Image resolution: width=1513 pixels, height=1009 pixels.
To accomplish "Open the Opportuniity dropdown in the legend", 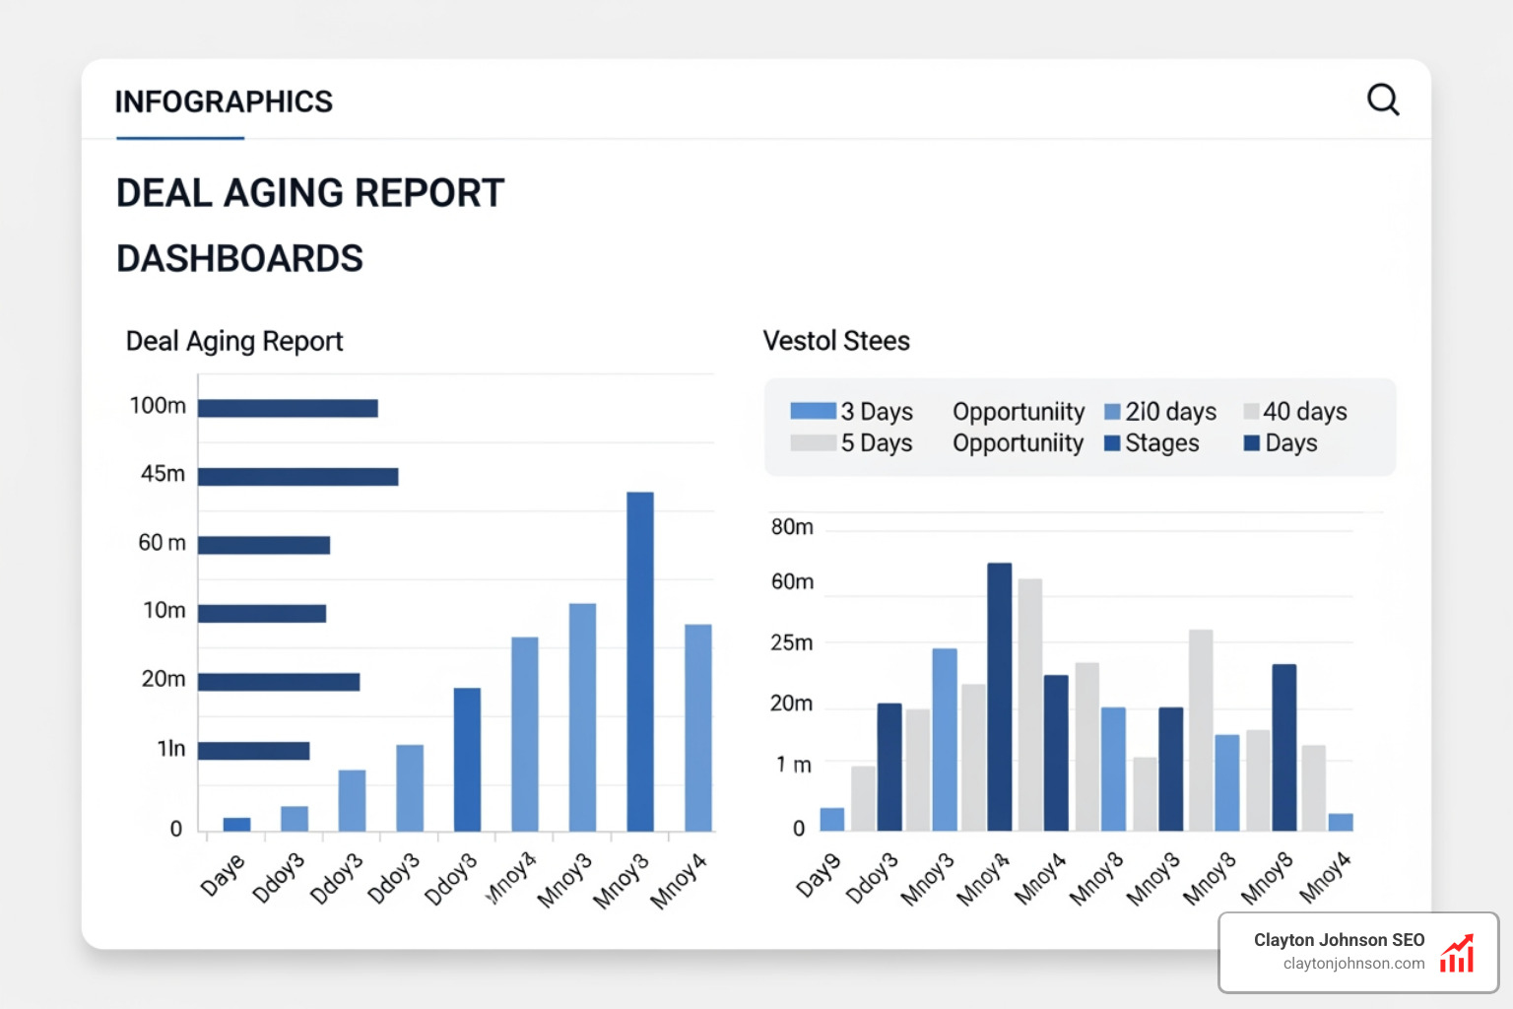I will click(x=1018, y=411).
